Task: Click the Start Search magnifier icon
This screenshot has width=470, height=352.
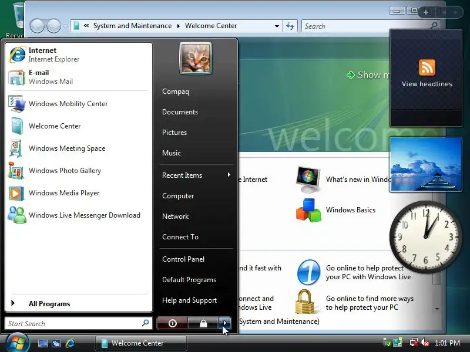Action: (145, 323)
